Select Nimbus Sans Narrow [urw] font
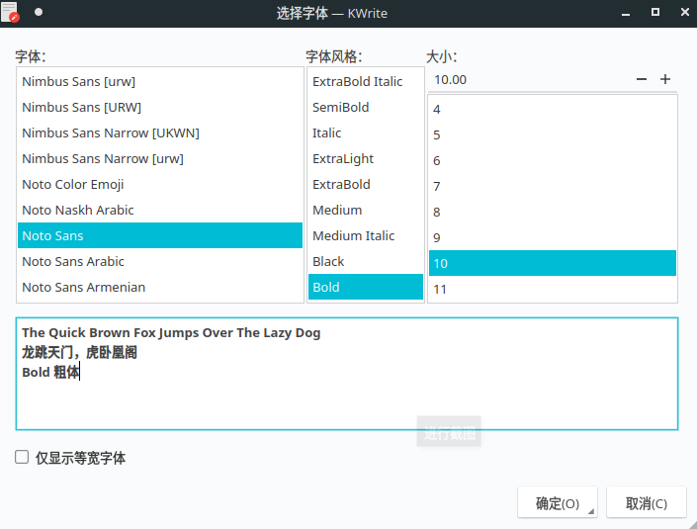 pyautogui.click(x=160, y=158)
